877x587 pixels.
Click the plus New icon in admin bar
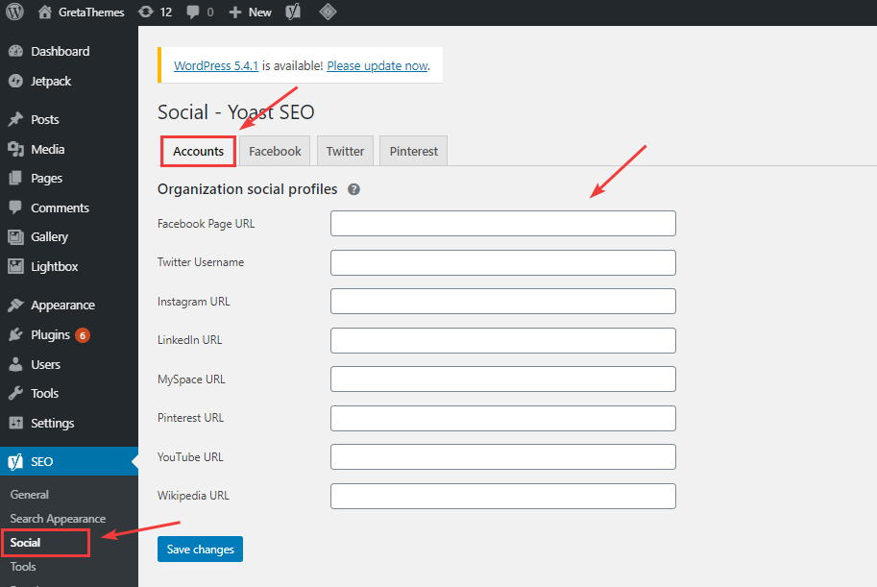click(x=235, y=12)
